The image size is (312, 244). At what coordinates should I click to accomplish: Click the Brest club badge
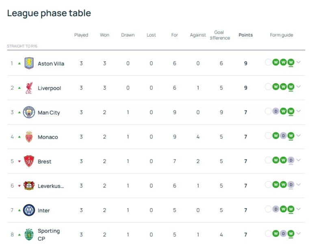tap(29, 161)
